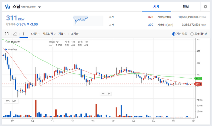
Task: Zoom in chart with plus button
Action: pyautogui.click(x=109, y=94)
